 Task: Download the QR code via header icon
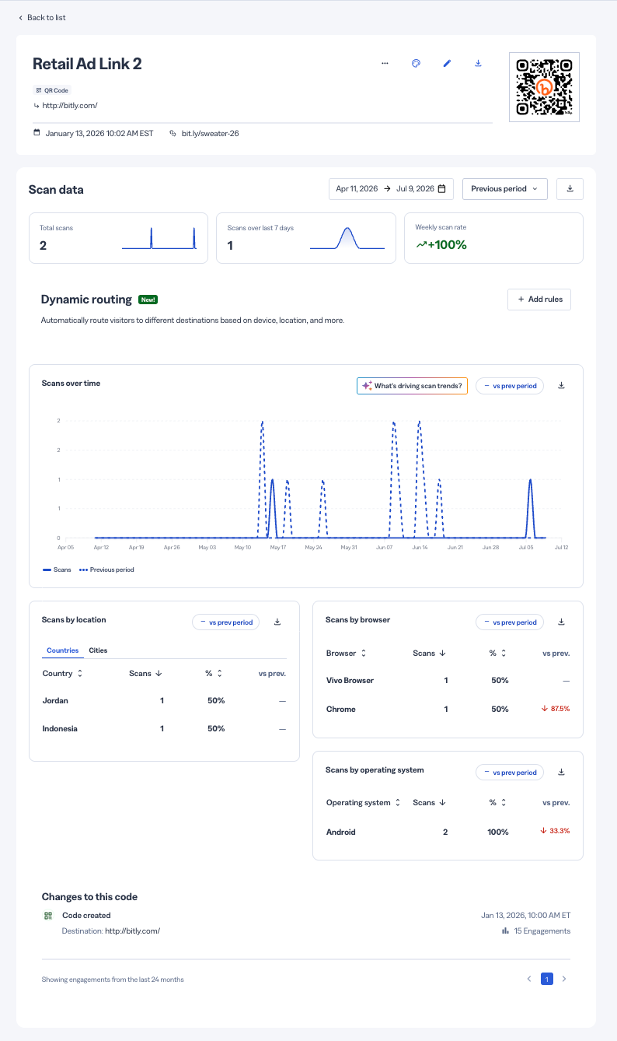(478, 64)
